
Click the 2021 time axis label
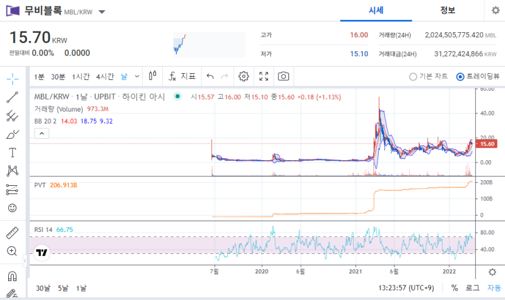[x=355, y=272]
